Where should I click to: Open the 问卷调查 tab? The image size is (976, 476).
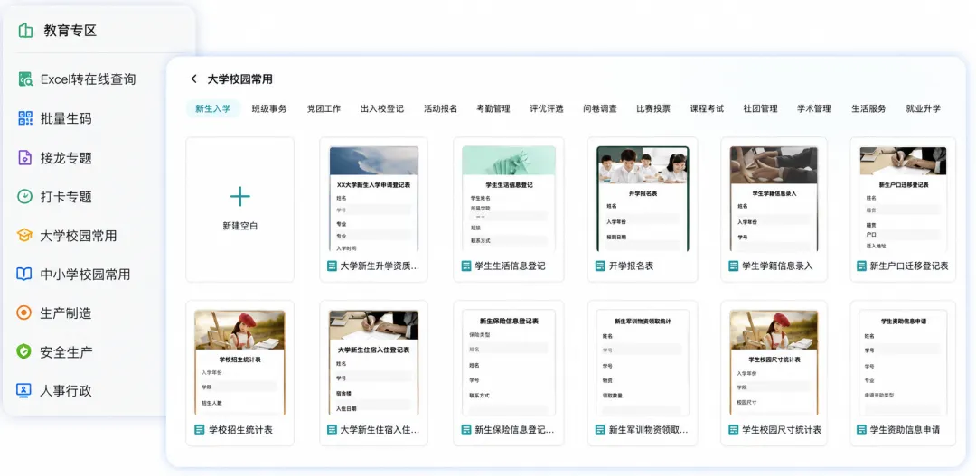pyautogui.click(x=600, y=108)
